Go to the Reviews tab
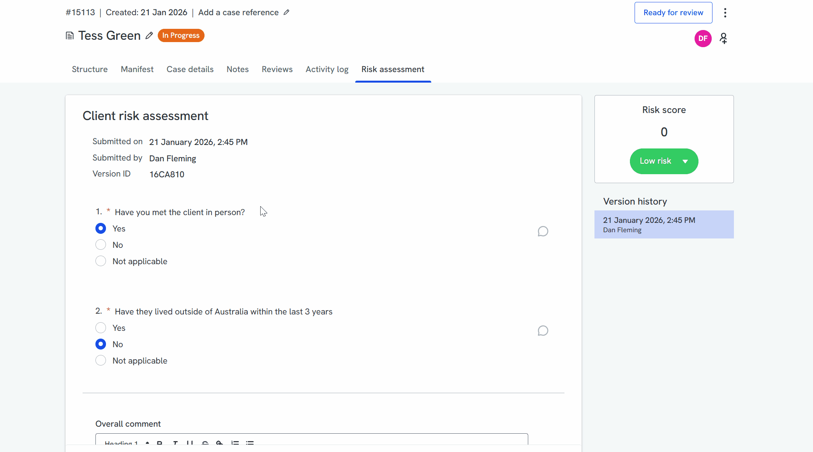 coord(277,69)
